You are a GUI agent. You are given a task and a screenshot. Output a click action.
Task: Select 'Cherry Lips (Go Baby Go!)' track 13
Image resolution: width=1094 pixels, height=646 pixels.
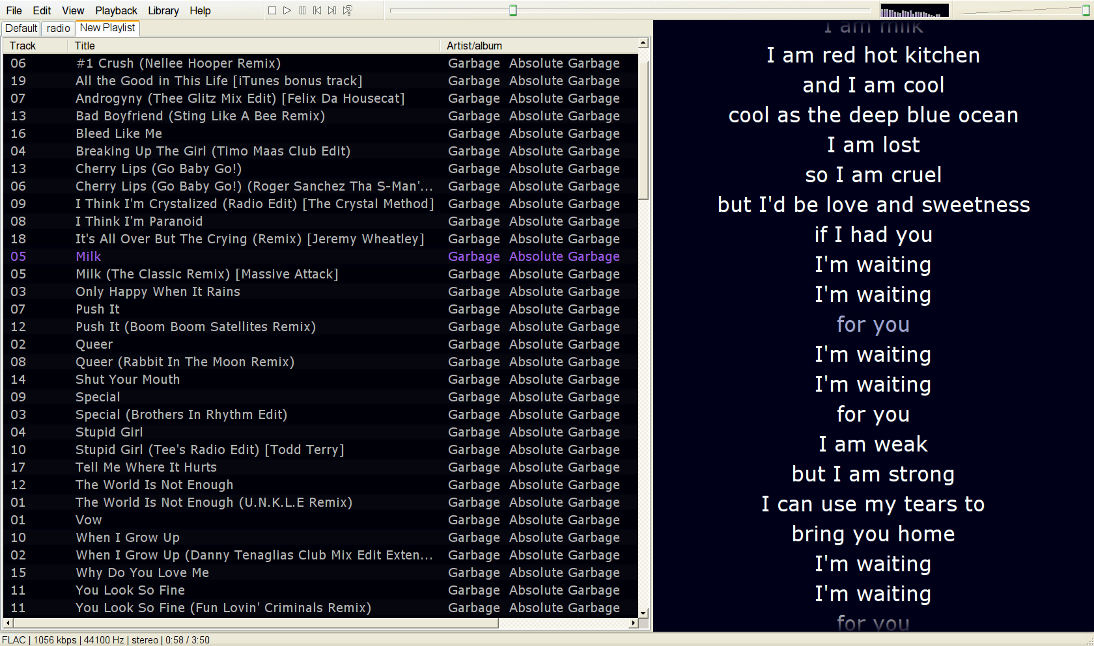pos(320,168)
